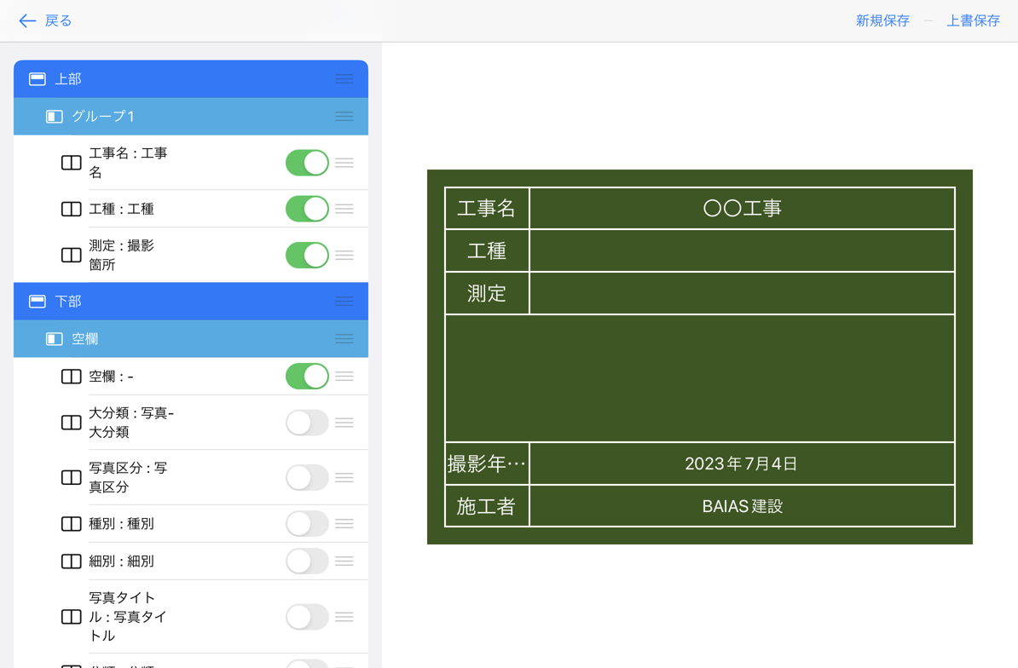Click reorder handle for 写真タイトル row
Screen dimensions: 1018x668
coord(344,617)
